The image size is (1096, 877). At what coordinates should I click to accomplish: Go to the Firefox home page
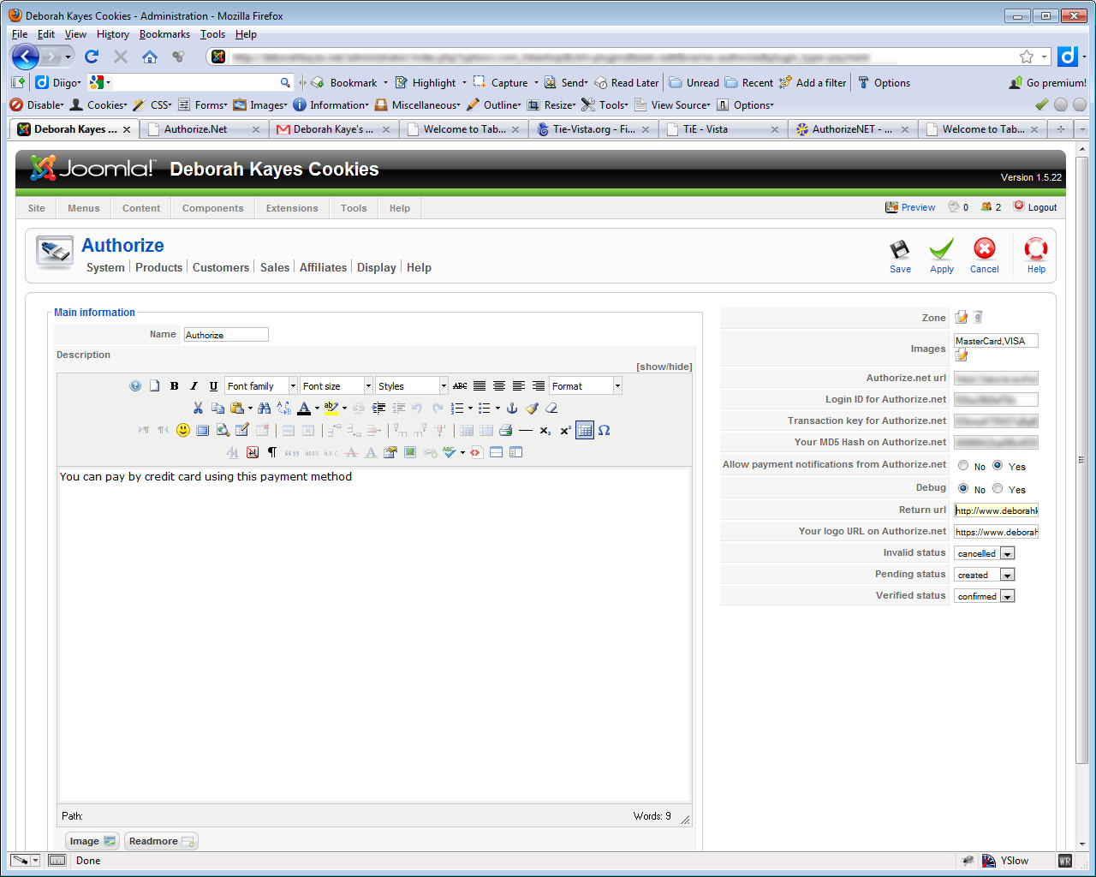click(150, 57)
